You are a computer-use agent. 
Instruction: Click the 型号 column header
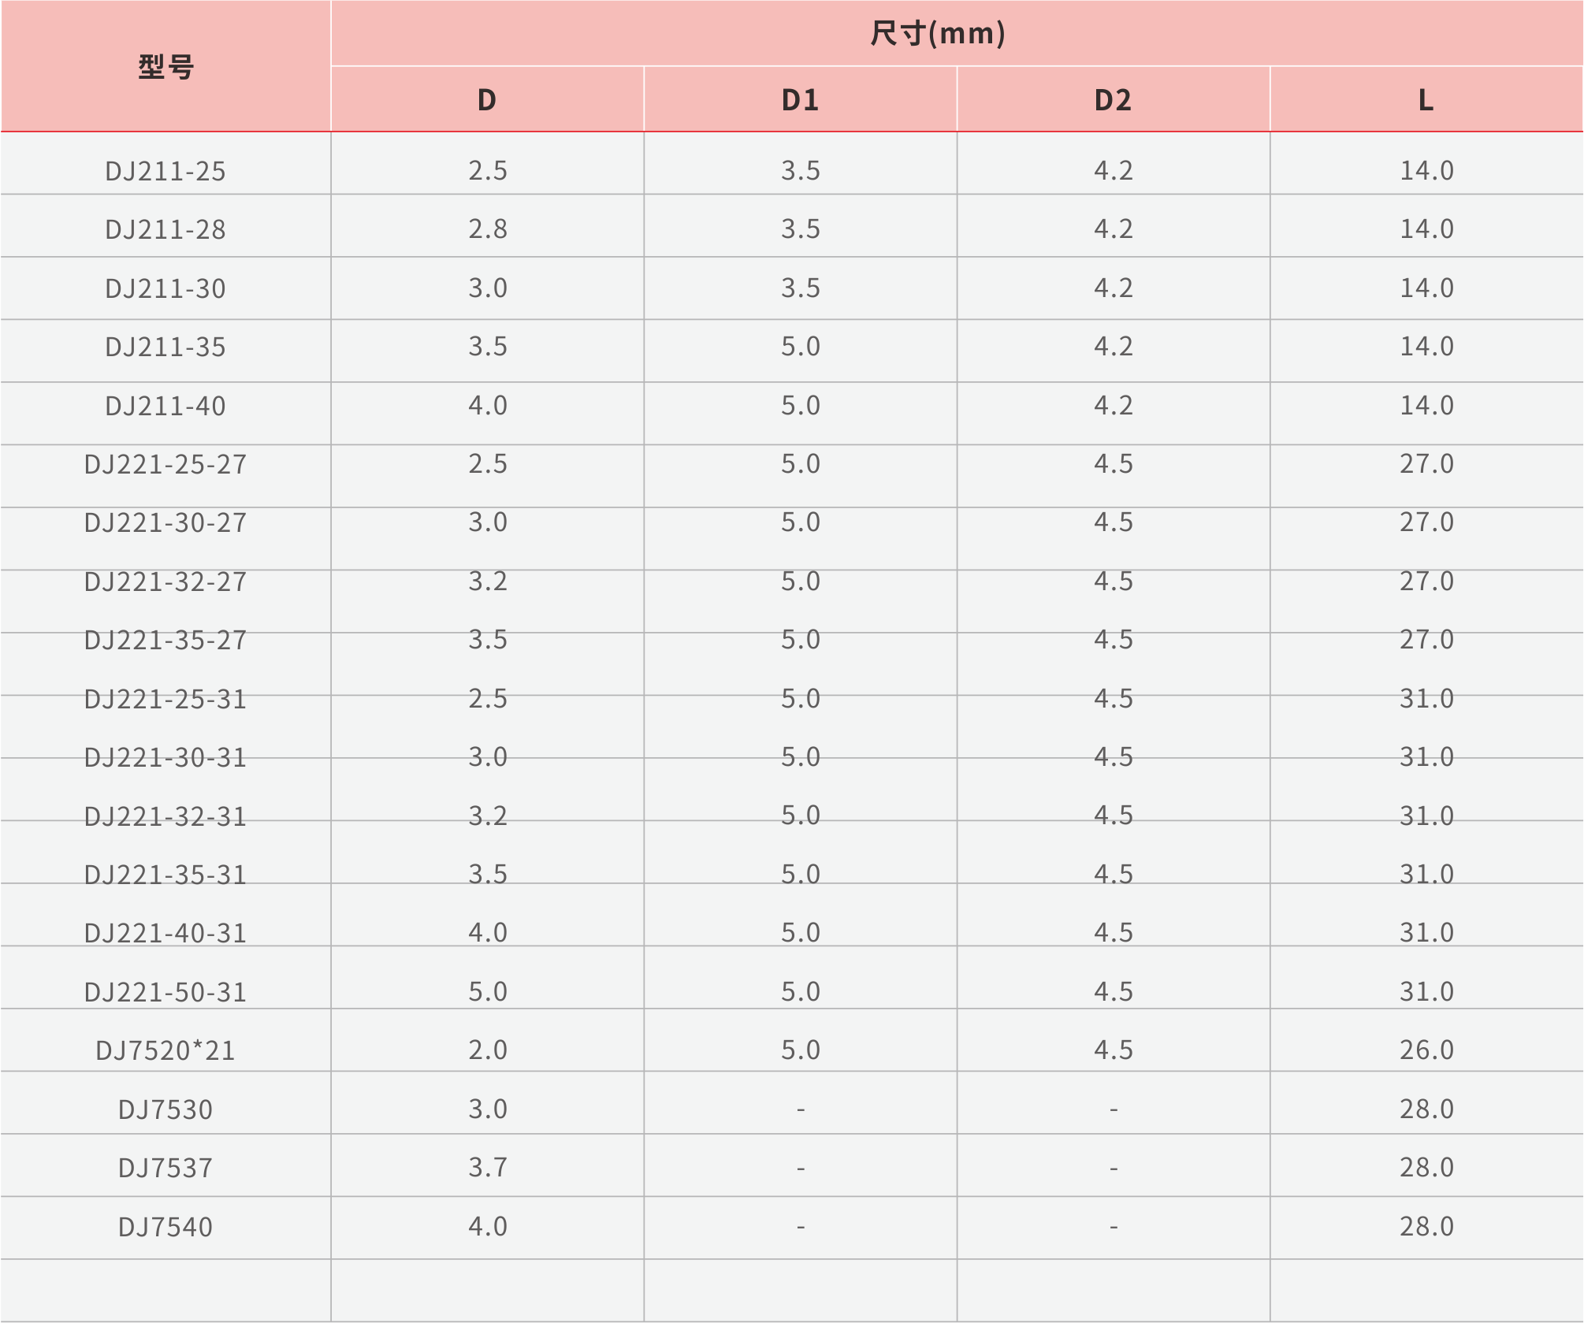point(165,67)
